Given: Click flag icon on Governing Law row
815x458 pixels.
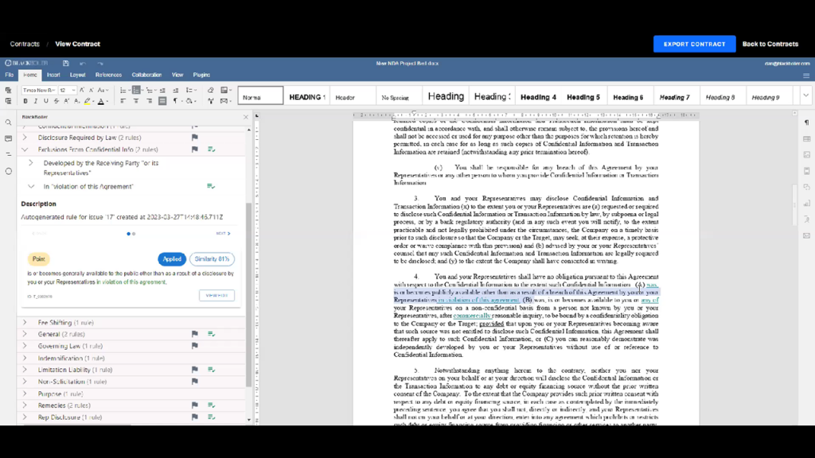Looking at the screenshot, I should pos(195,346).
